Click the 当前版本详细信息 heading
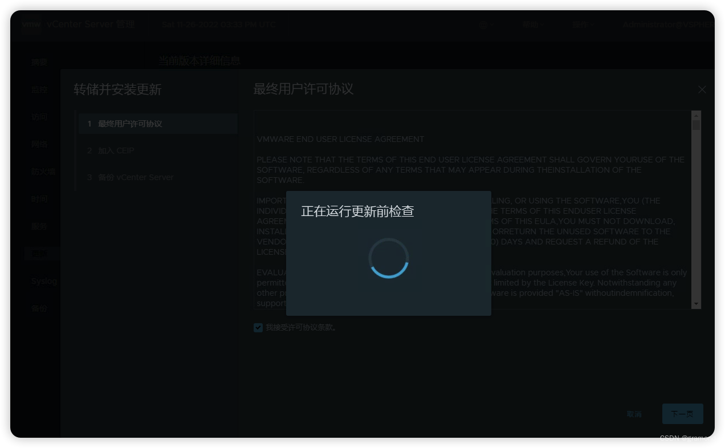Screen dimensions: 725x448 point(199,61)
